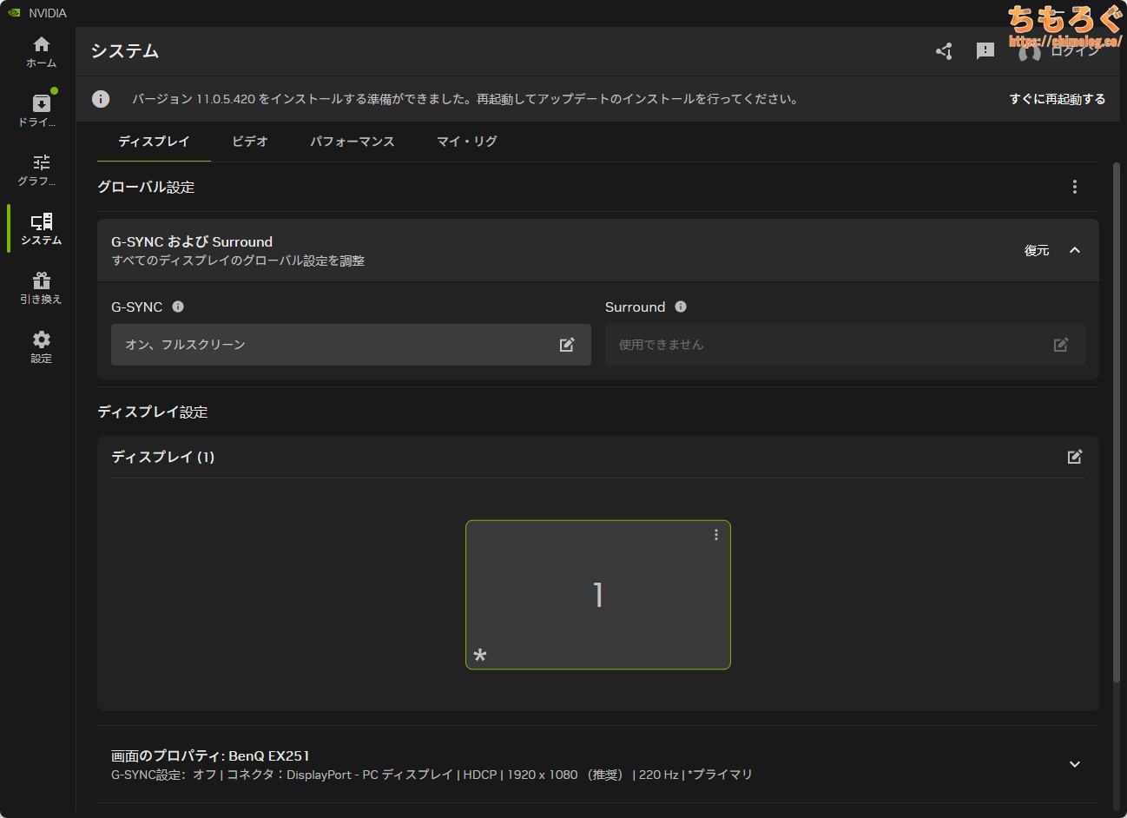Select the display 1 monitor thumbnail
1127x818 pixels.
pos(597,595)
